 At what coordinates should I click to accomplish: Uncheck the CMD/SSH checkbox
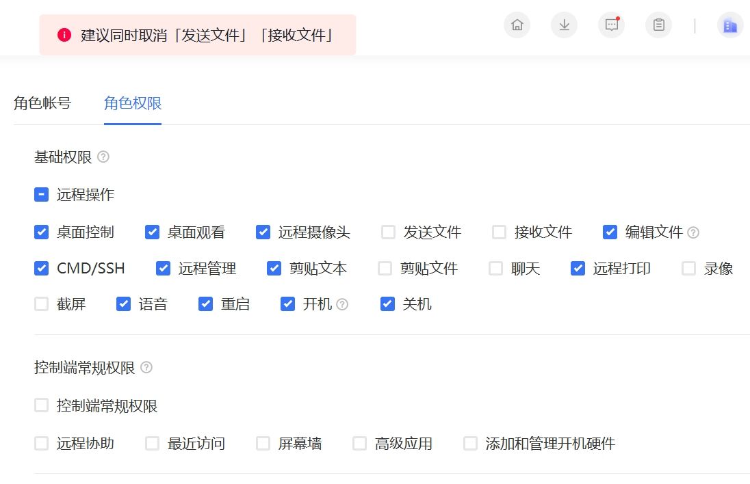[x=42, y=269]
